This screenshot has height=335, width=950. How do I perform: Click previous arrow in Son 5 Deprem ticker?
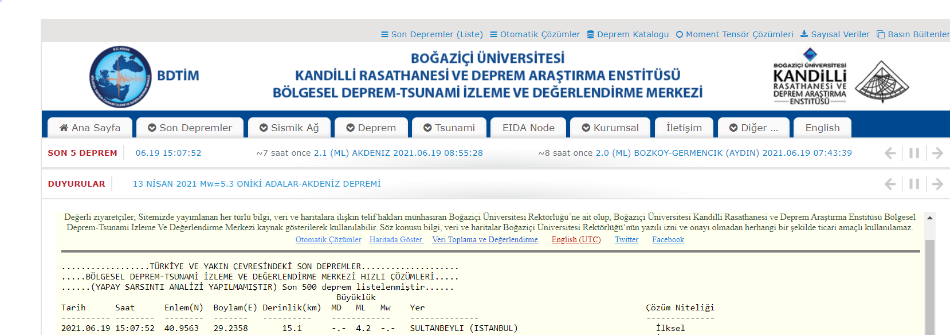click(x=890, y=153)
